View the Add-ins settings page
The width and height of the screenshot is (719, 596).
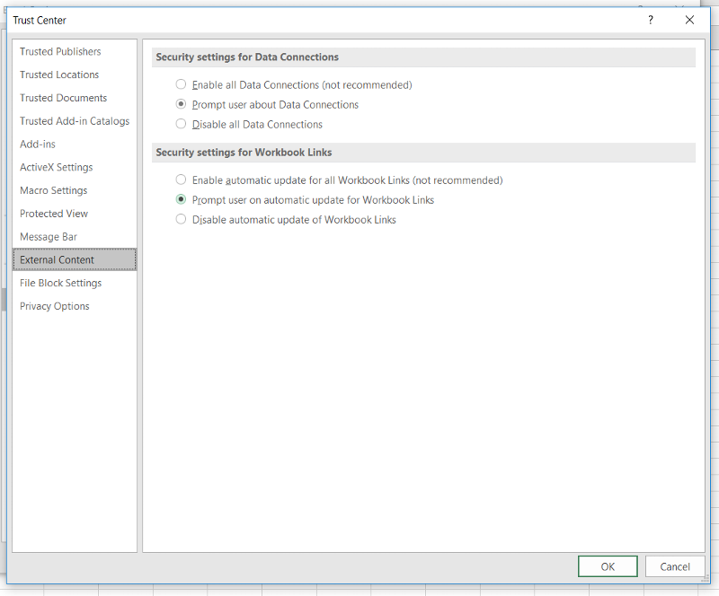(38, 144)
